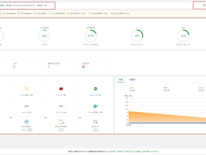Click the FTP count card showing 0
This screenshot has height=155, width=206.
click(x=27, y=66)
